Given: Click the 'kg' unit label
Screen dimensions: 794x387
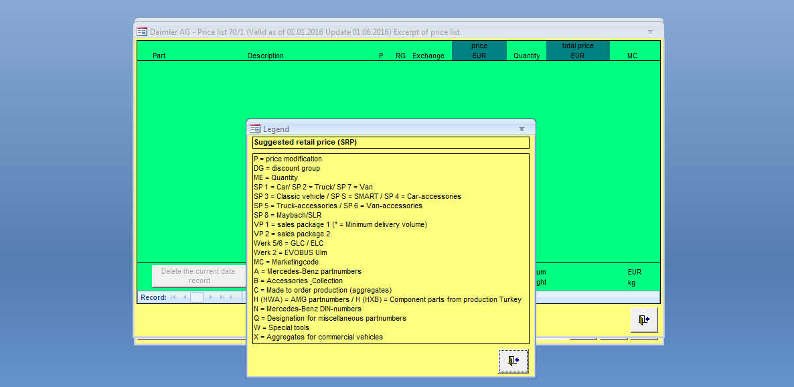Looking at the screenshot, I should (631, 282).
